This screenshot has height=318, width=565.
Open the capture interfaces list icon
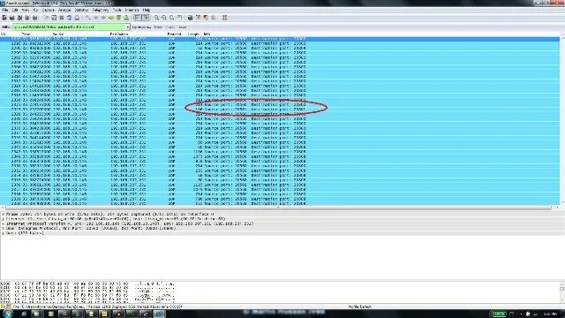point(4,18)
